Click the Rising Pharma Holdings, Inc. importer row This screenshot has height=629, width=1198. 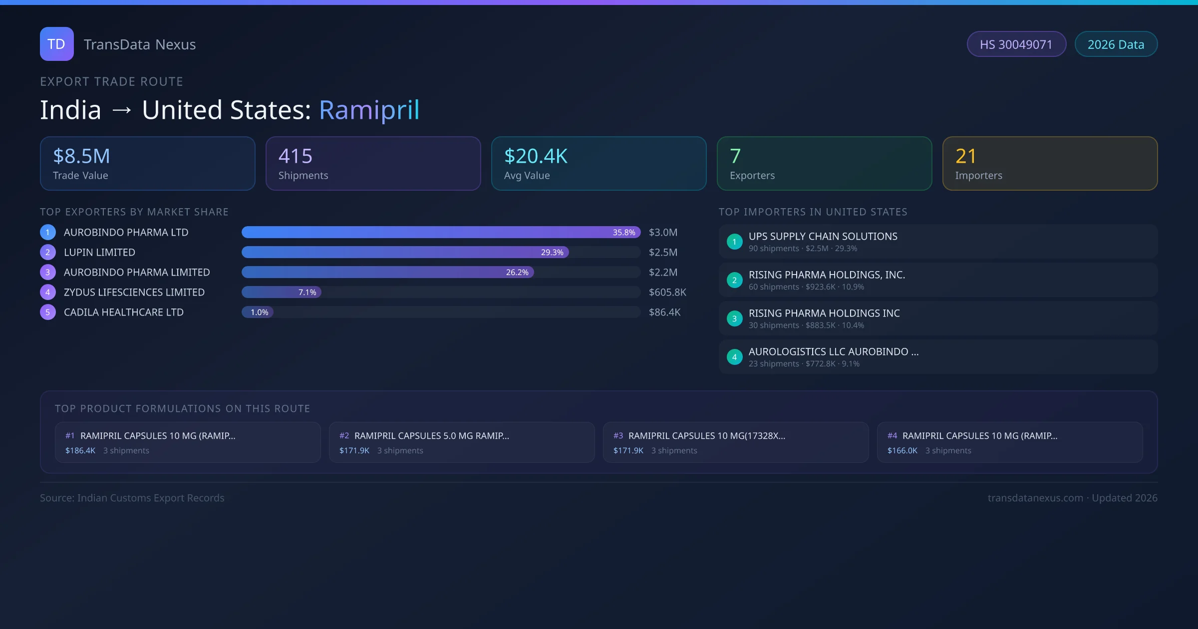(x=937, y=280)
